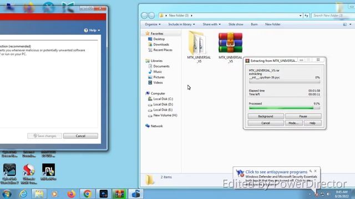Click the network icon in system tray
355x199 pixels.
(322, 194)
